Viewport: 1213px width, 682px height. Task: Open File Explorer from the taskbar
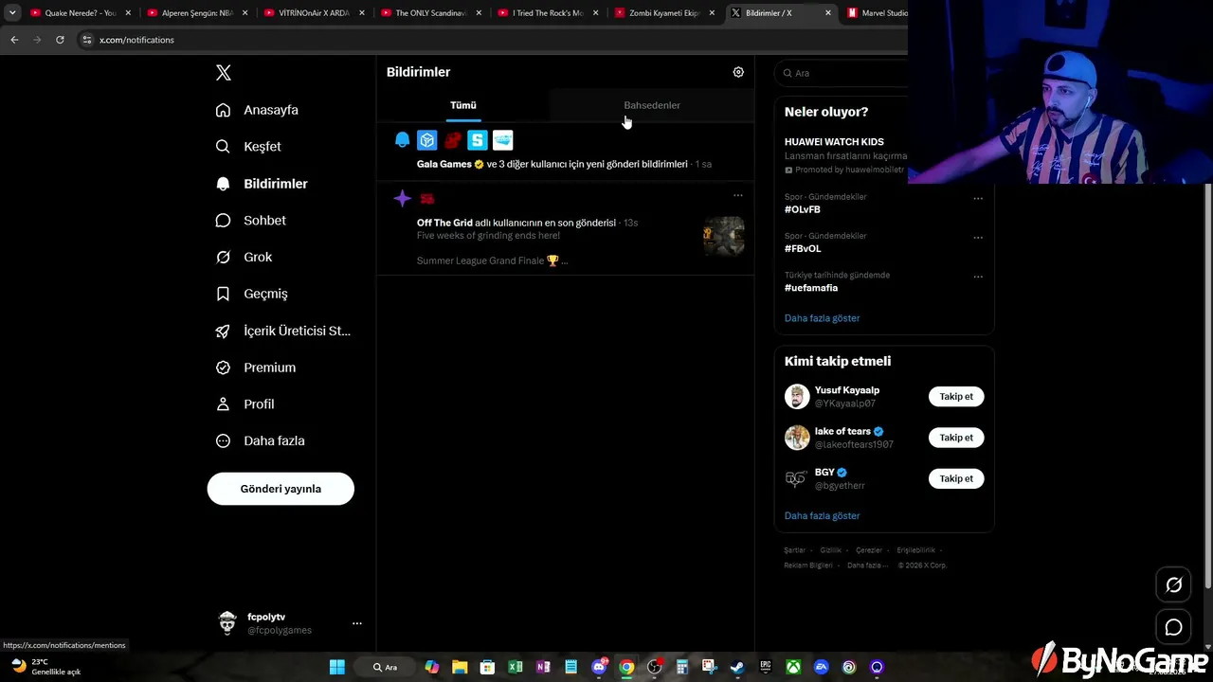pyautogui.click(x=460, y=667)
